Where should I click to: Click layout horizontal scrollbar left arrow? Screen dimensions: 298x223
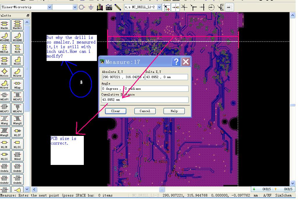[x=34, y=189]
